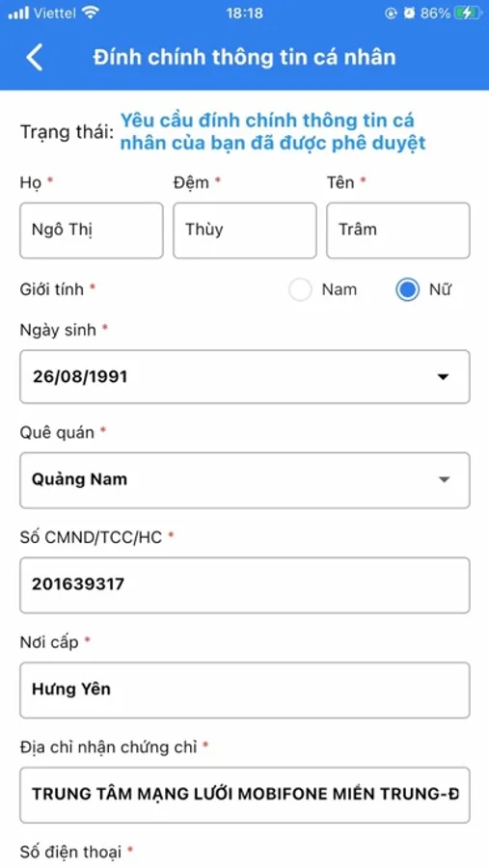Tap the Giới tính label
The height and width of the screenshot is (868, 489).
click(x=51, y=289)
